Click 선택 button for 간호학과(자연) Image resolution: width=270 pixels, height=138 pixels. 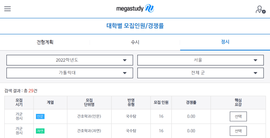[238, 131]
